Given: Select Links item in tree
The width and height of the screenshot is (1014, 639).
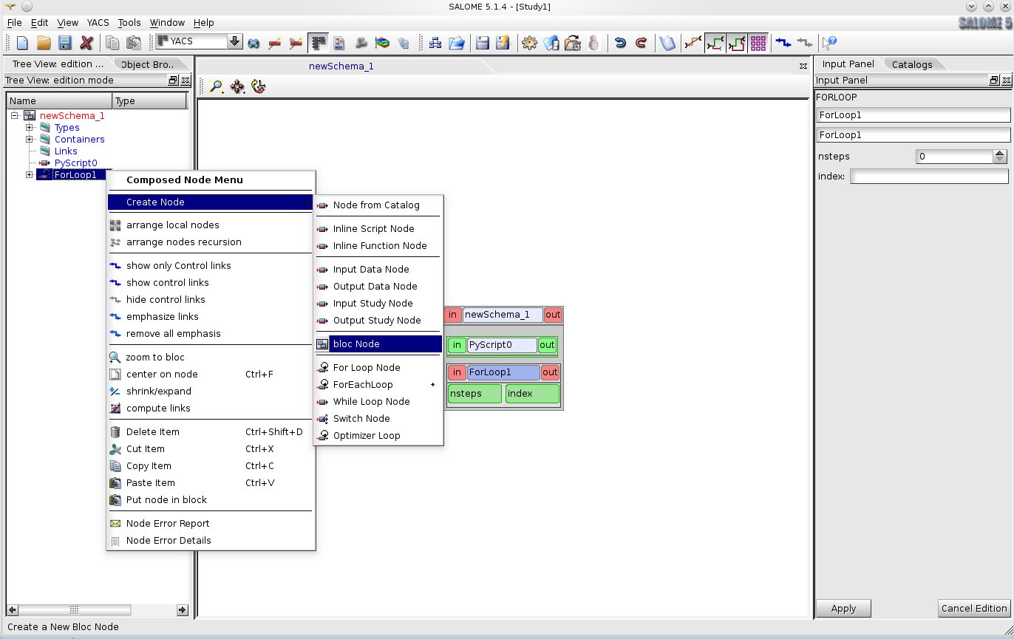Looking at the screenshot, I should point(66,151).
